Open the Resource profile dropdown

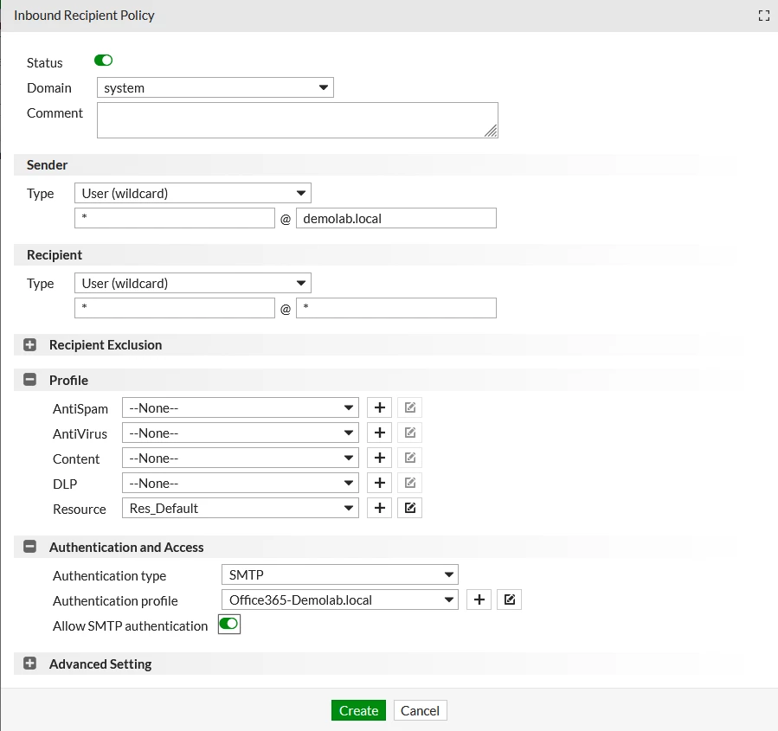pos(240,509)
